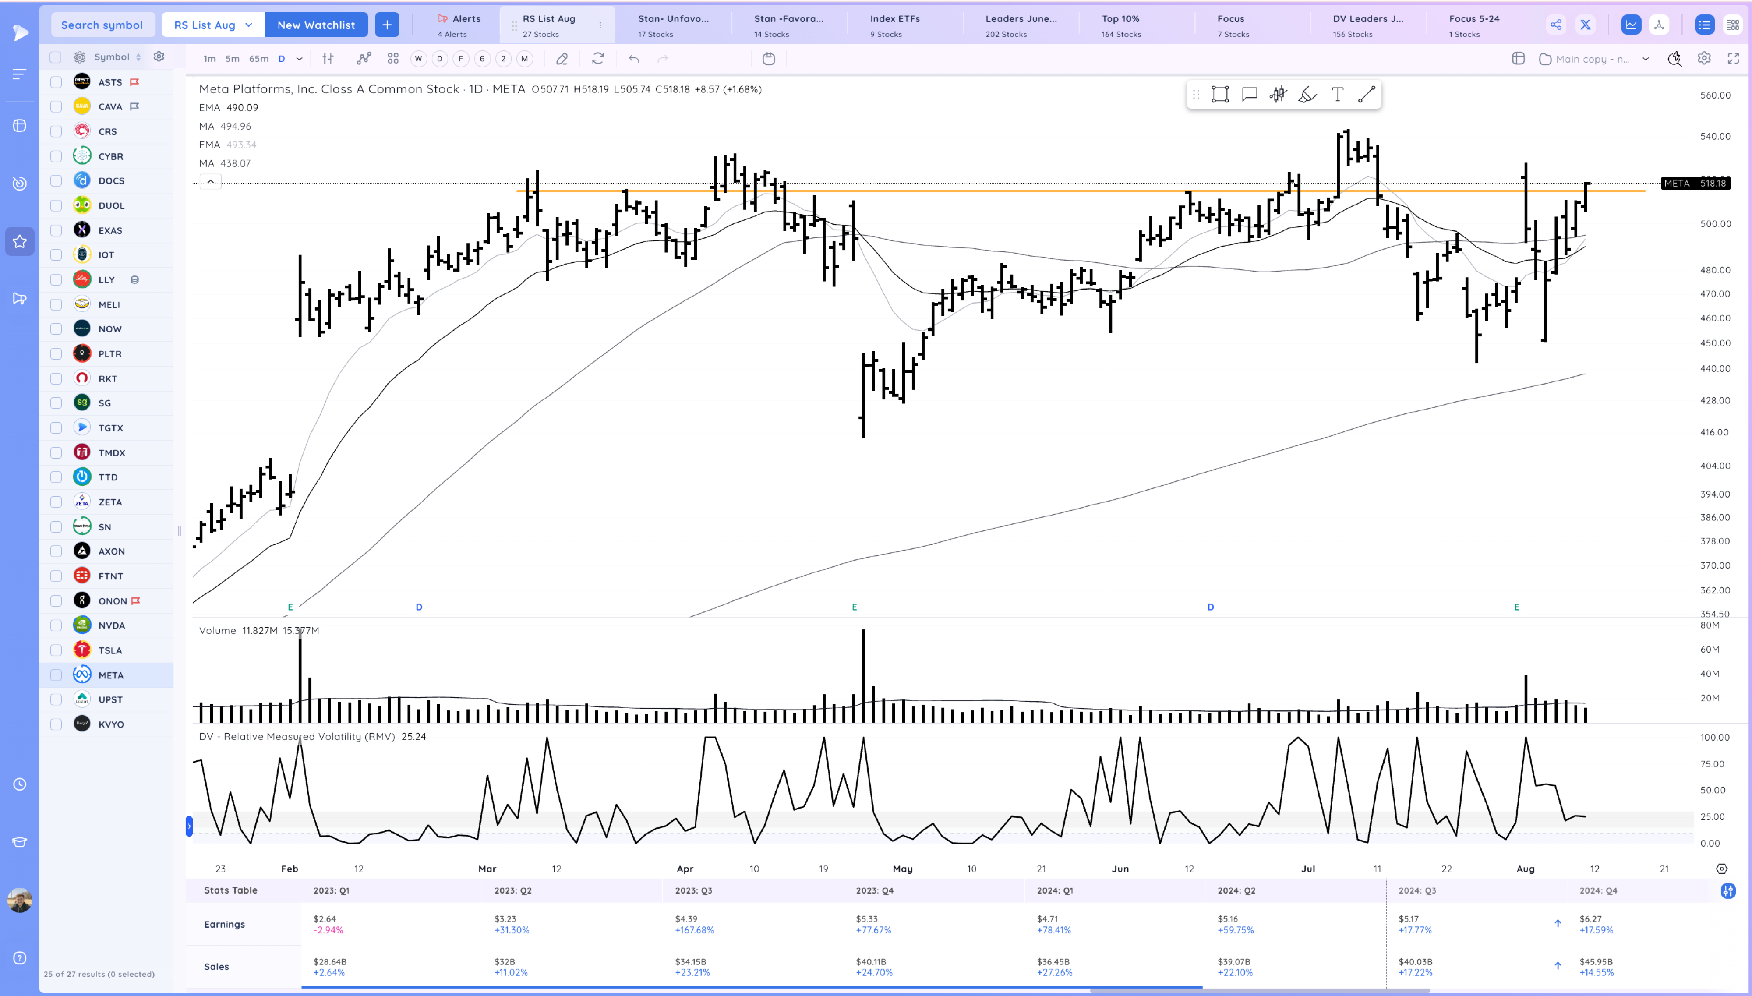Viewport: 1752px width, 996px height.
Task: Collapse the indicator legend chevron
Action: click(x=211, y=182)
